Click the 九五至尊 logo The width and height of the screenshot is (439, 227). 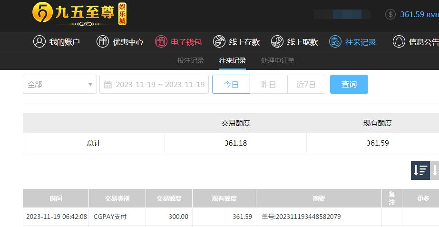pyautogui.click(x=79, y=14)
